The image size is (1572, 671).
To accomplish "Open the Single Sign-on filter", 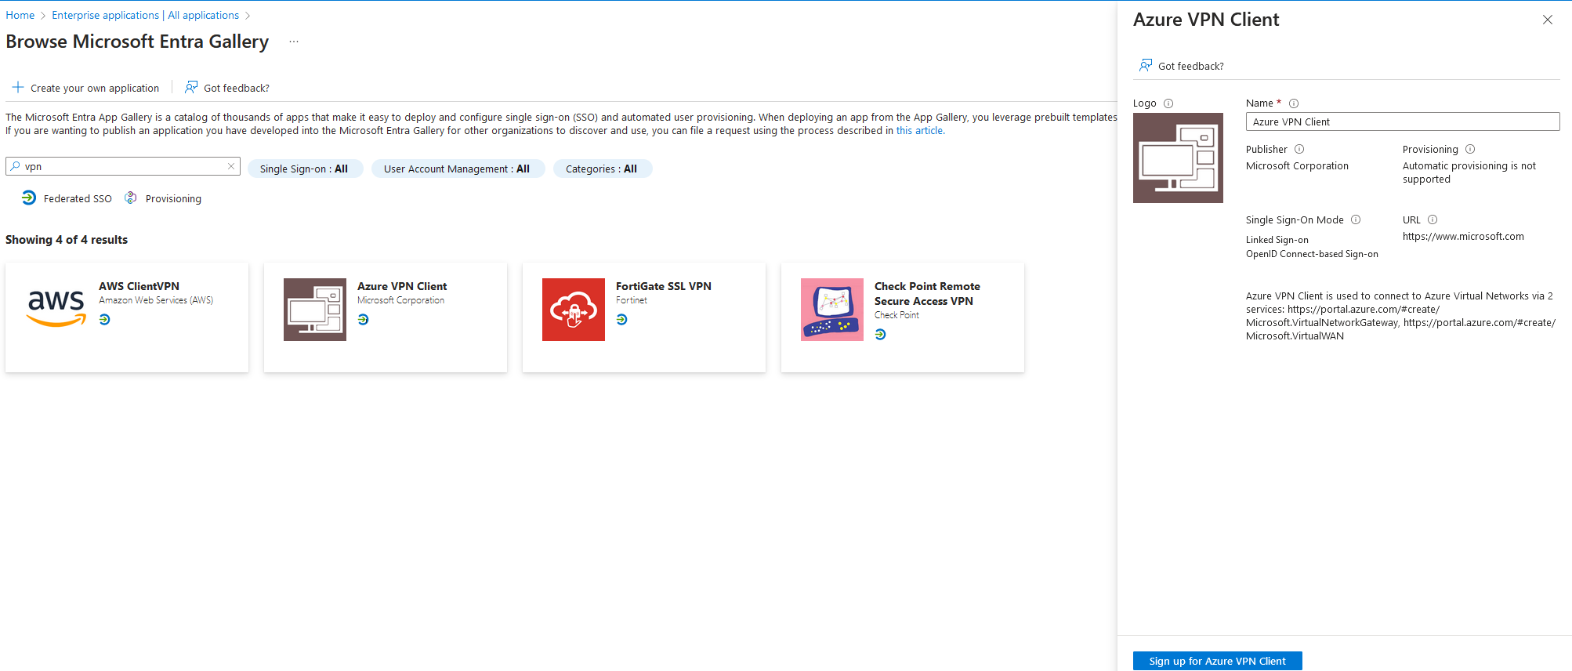I will point(304,169).
